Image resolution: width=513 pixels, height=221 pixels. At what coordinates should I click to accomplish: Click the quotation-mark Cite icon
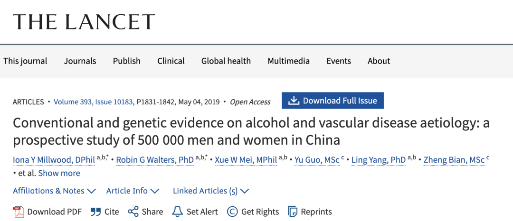96,212
